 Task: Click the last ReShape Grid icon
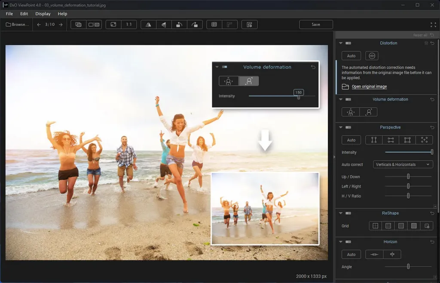tap(427, 226)
